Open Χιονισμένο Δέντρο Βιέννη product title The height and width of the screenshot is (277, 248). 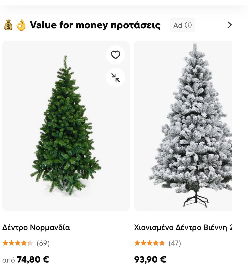183,227
